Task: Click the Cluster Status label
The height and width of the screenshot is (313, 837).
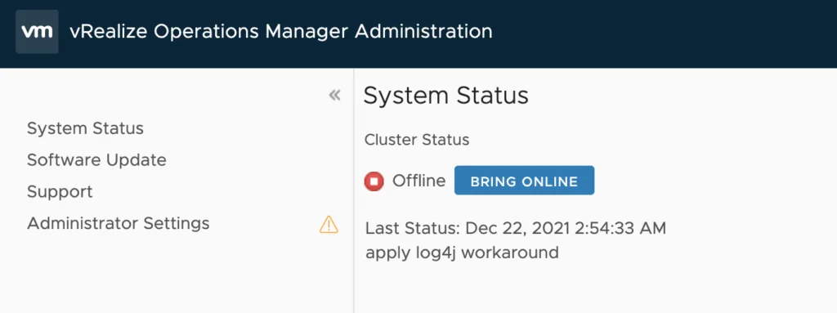Action: pos(417,140)
